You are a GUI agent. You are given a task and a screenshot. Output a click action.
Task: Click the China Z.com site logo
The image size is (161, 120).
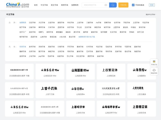18,5
